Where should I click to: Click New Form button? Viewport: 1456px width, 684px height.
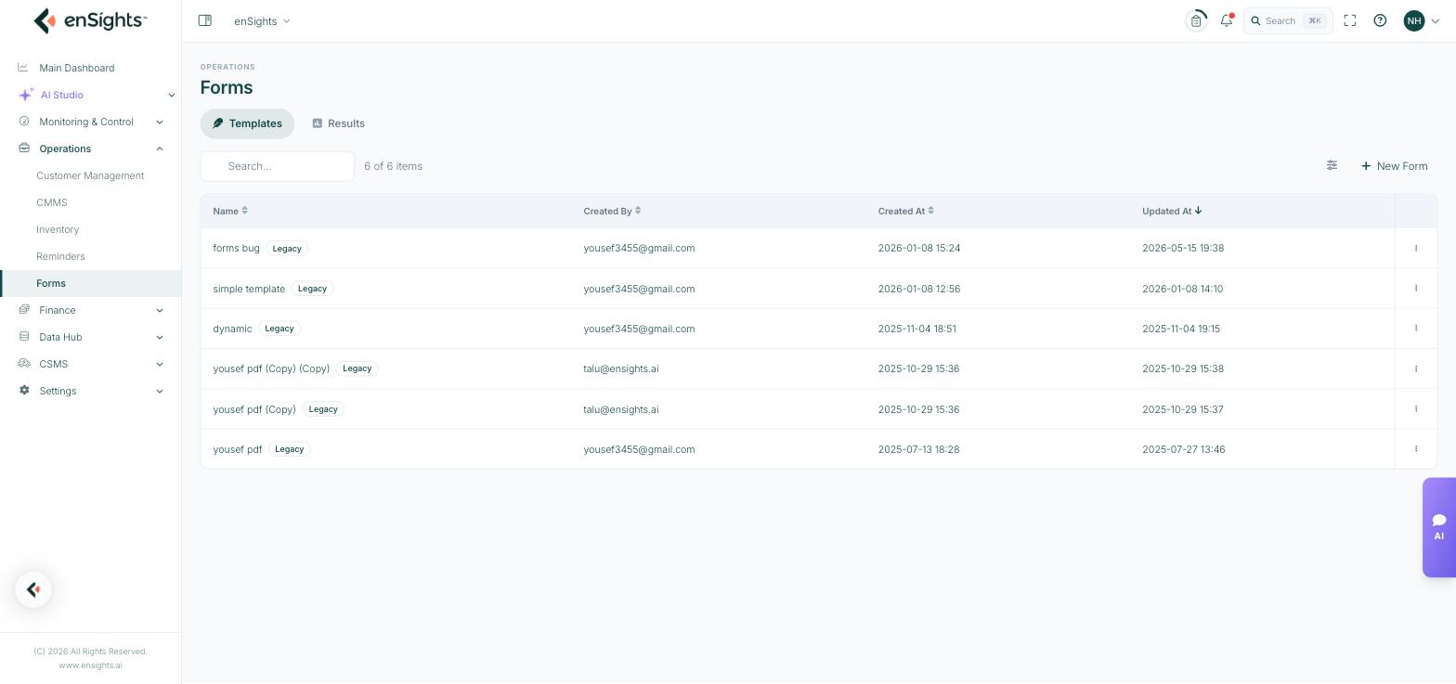pos(1394,166)
